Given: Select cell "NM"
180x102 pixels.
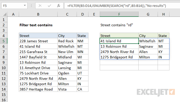Looking at the screenshot, I should [83, 41].
